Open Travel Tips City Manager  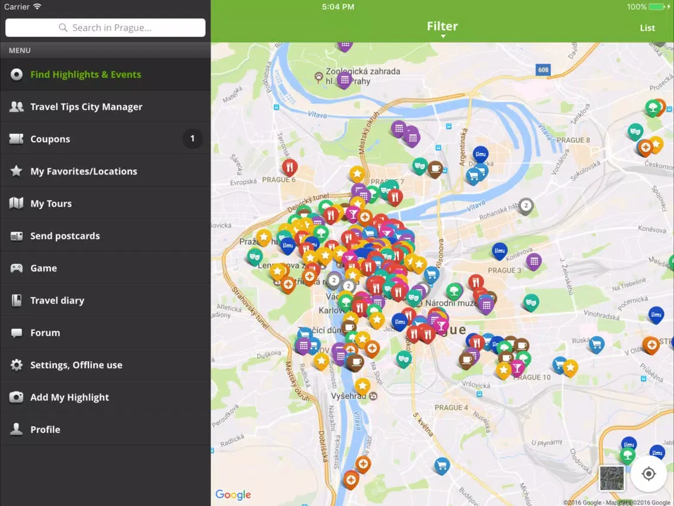point(106,107)
